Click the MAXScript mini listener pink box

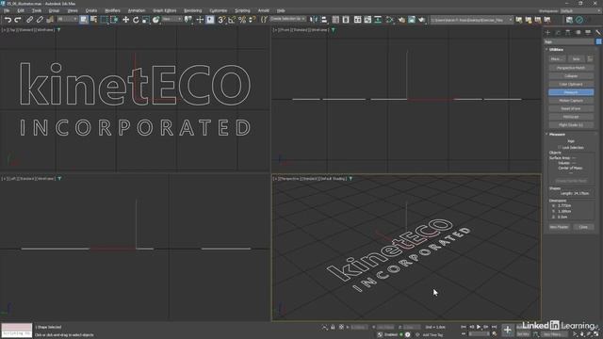click(x=17, y=327)
